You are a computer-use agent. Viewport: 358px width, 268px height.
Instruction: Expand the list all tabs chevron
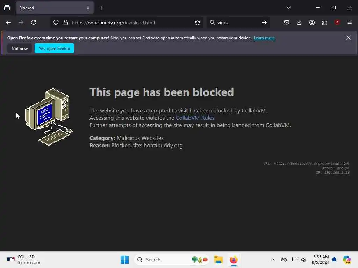[288, 8]
